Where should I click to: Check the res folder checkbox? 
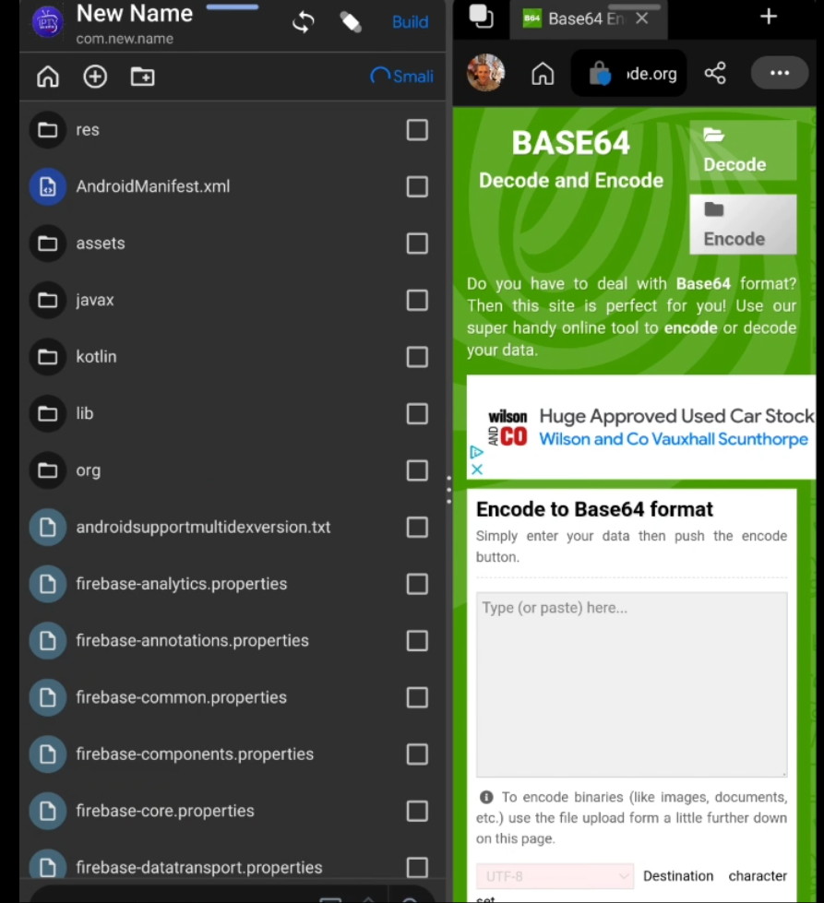[417, 130]
